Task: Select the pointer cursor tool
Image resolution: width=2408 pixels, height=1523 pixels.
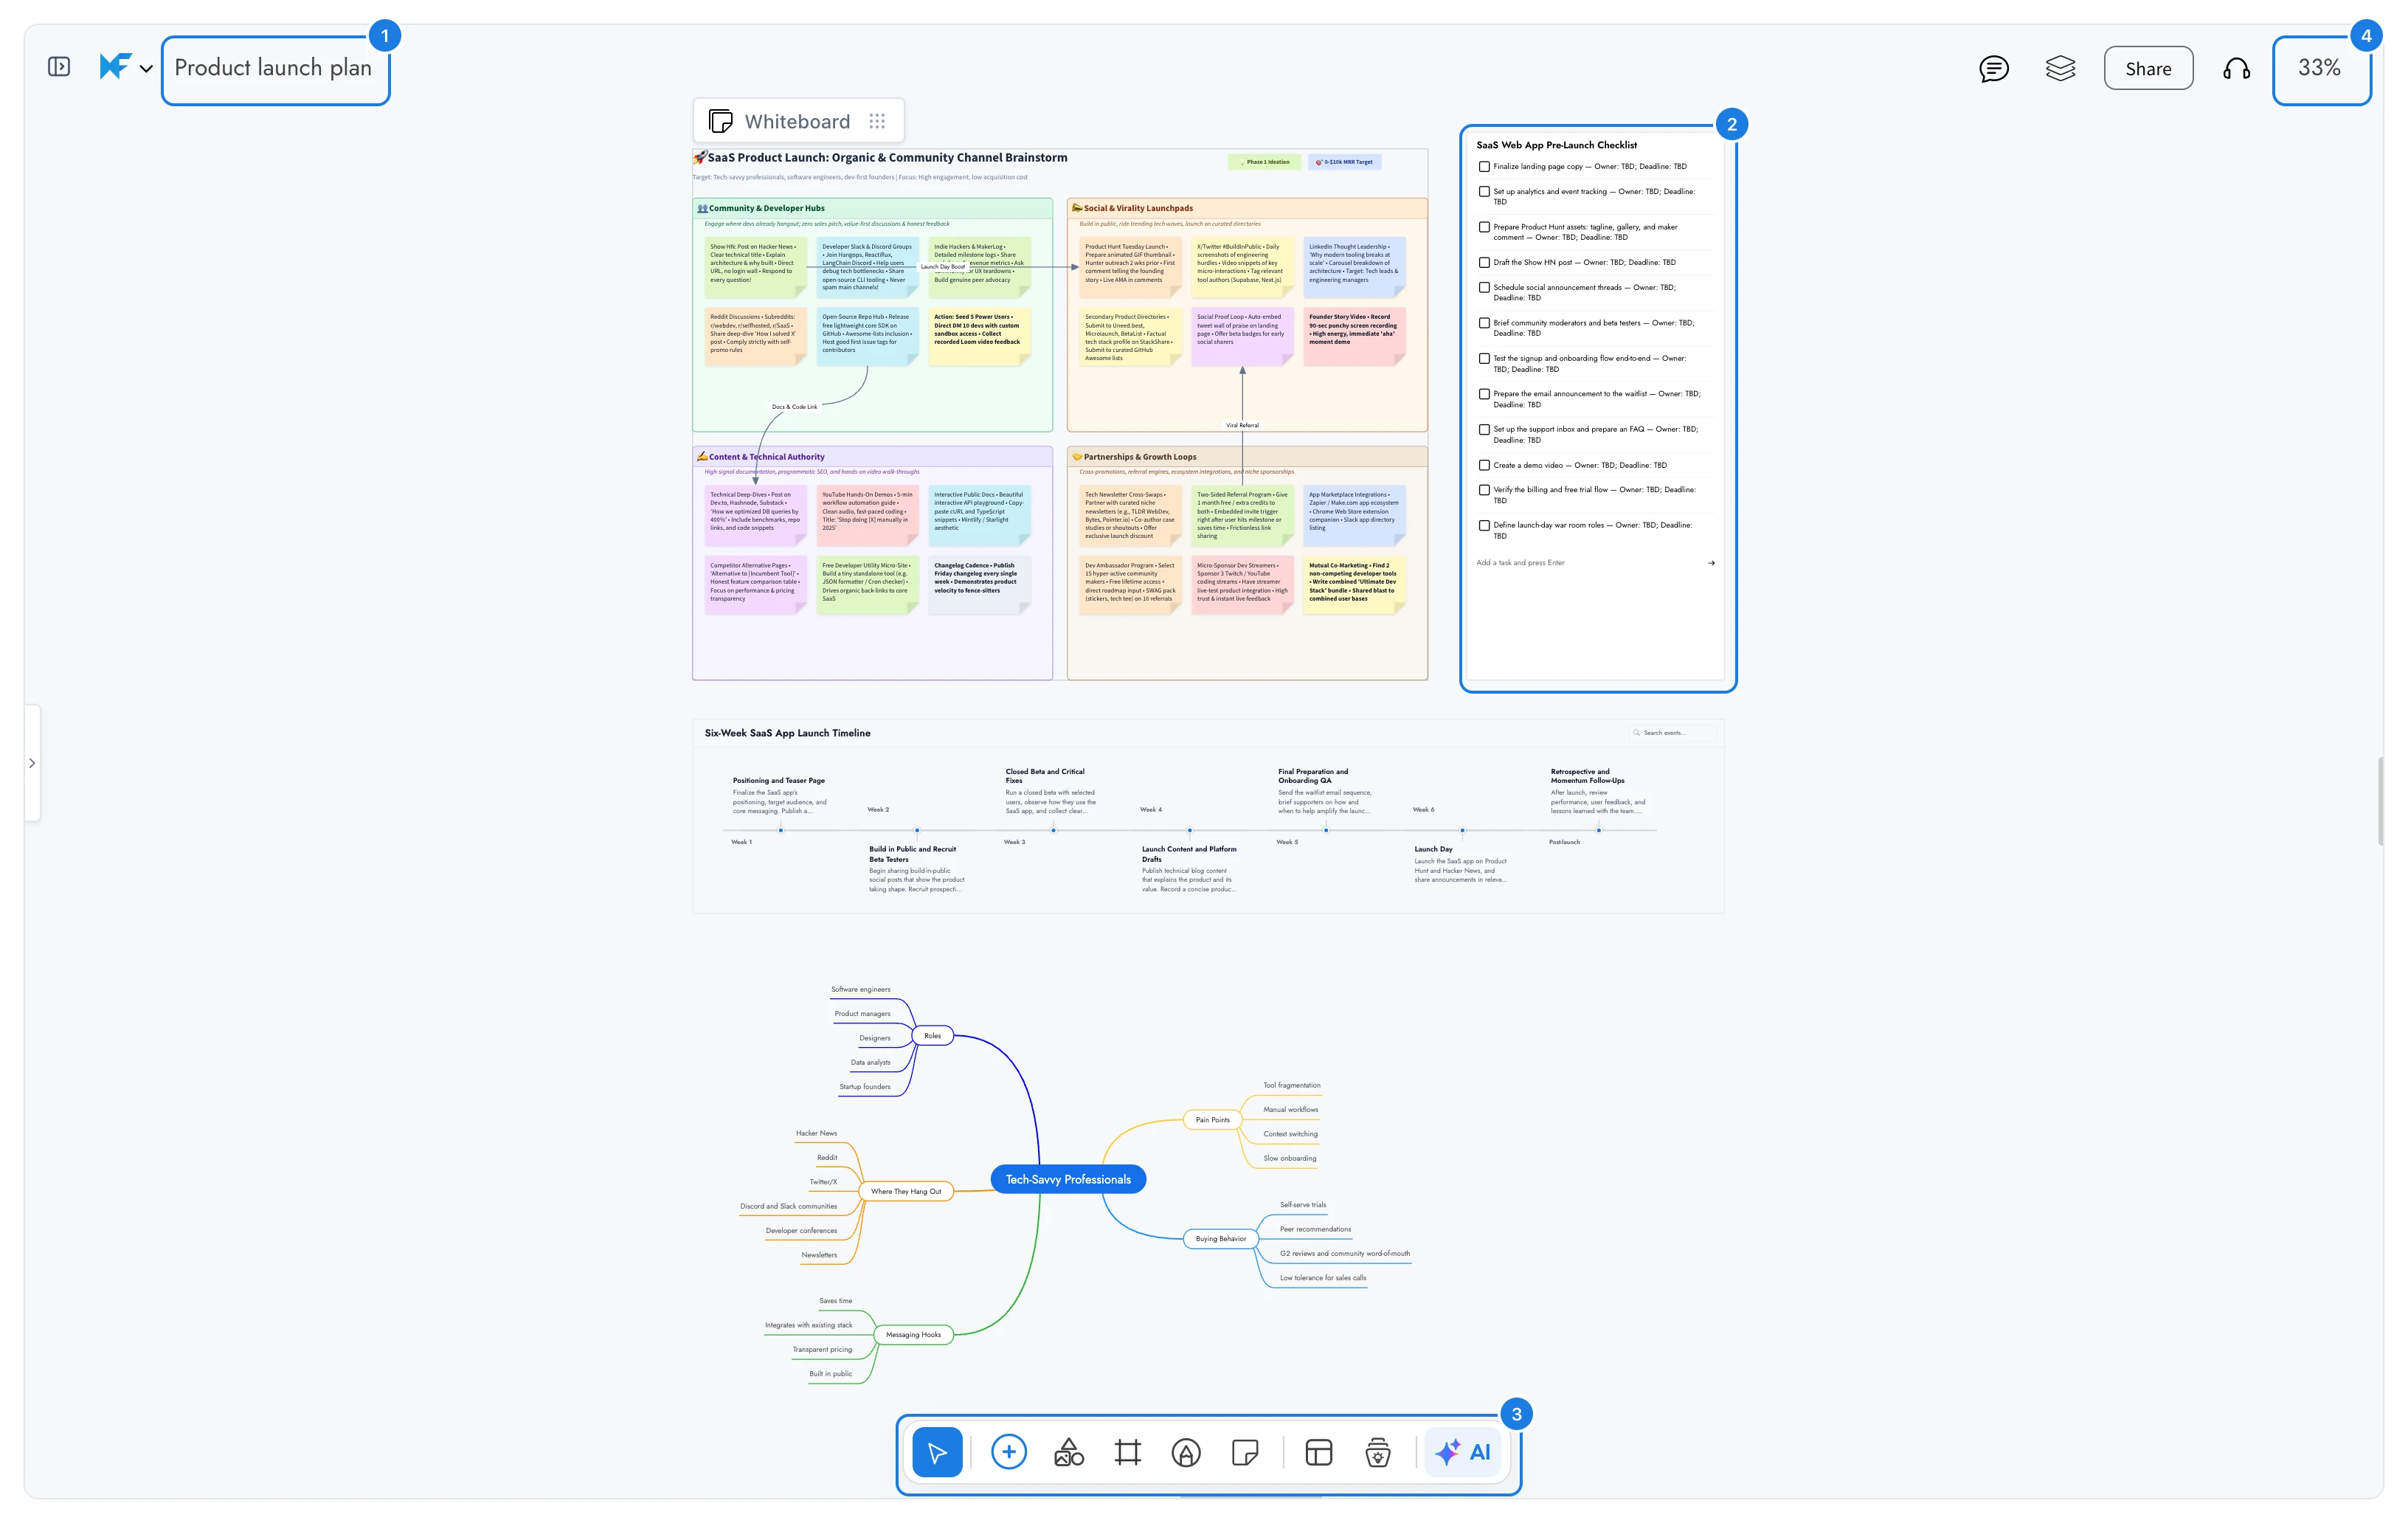Action: (x=937, y=1452)
